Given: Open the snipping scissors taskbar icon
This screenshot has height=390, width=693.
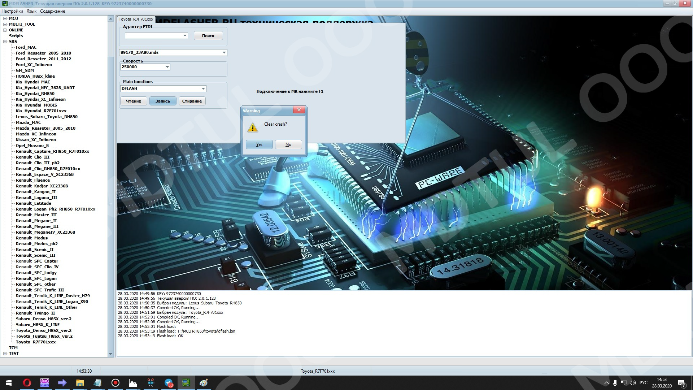Looking at the screenshot, I should coord(151,383).
